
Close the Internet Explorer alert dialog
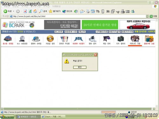(x=95, y=55)
